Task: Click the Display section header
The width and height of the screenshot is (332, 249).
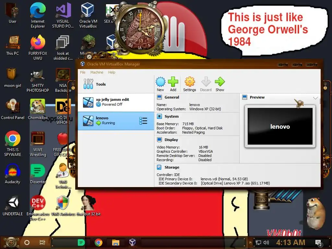Action: tap(171, 139)
